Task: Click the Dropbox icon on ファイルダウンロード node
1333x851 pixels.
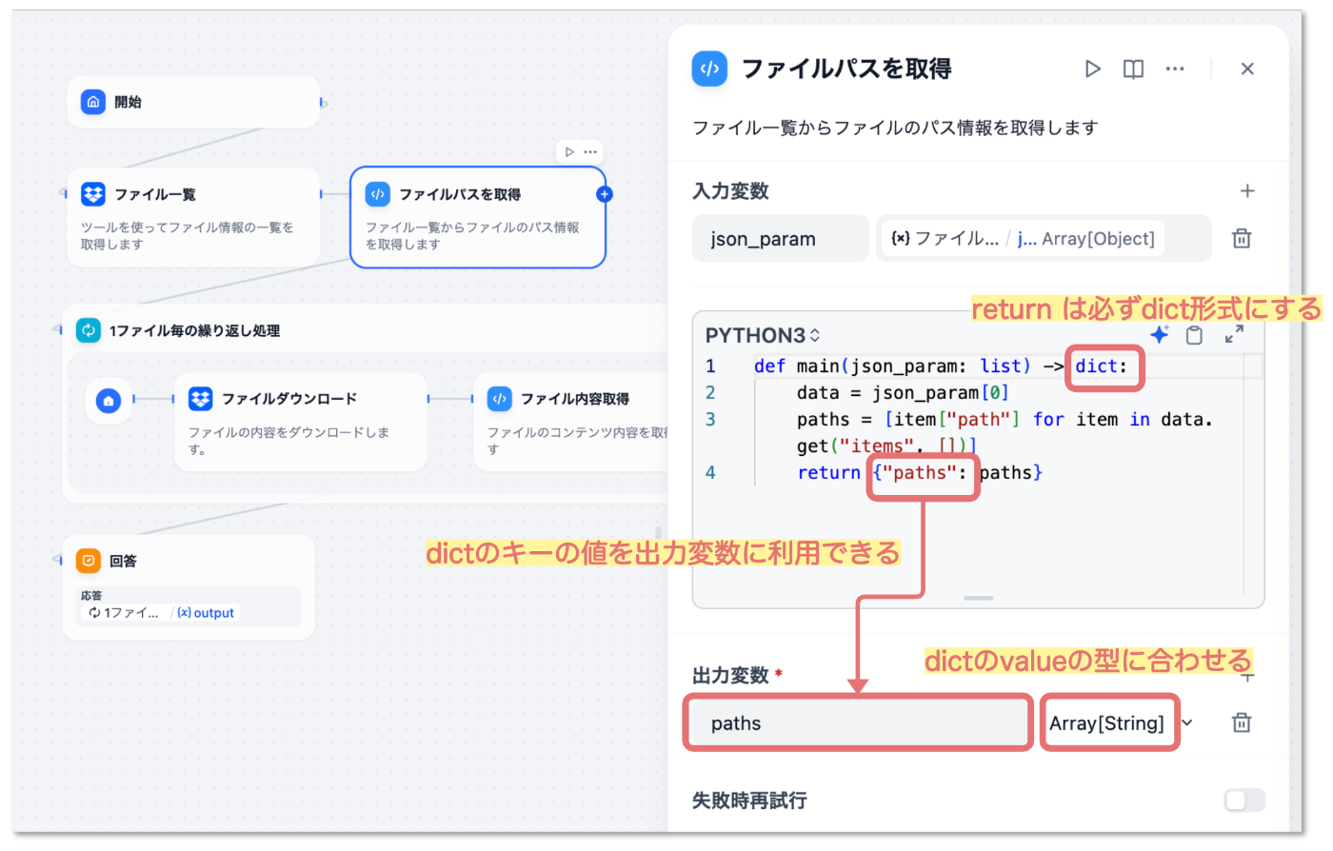Action: click(x=201, y=399)
